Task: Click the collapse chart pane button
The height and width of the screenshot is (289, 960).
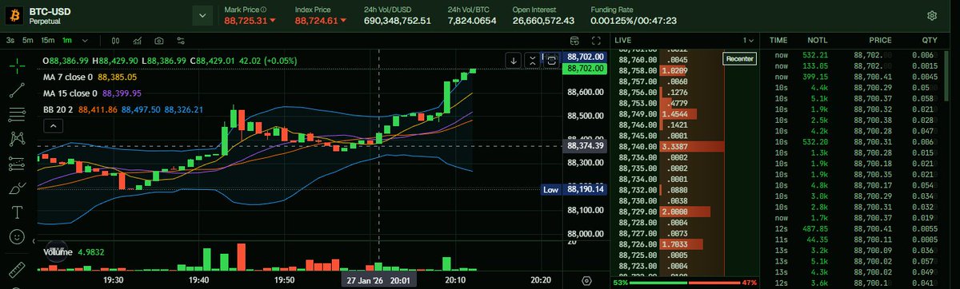Action: tap(532, 60)
